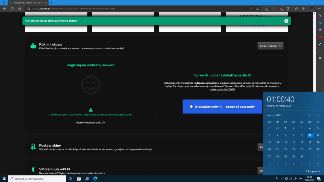Click the Windows taskbar search box
The image size is (324, 182).
(37, 179)
